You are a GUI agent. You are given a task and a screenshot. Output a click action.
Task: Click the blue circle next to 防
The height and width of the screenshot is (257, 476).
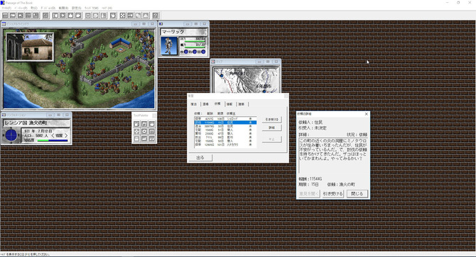[195, 52]
